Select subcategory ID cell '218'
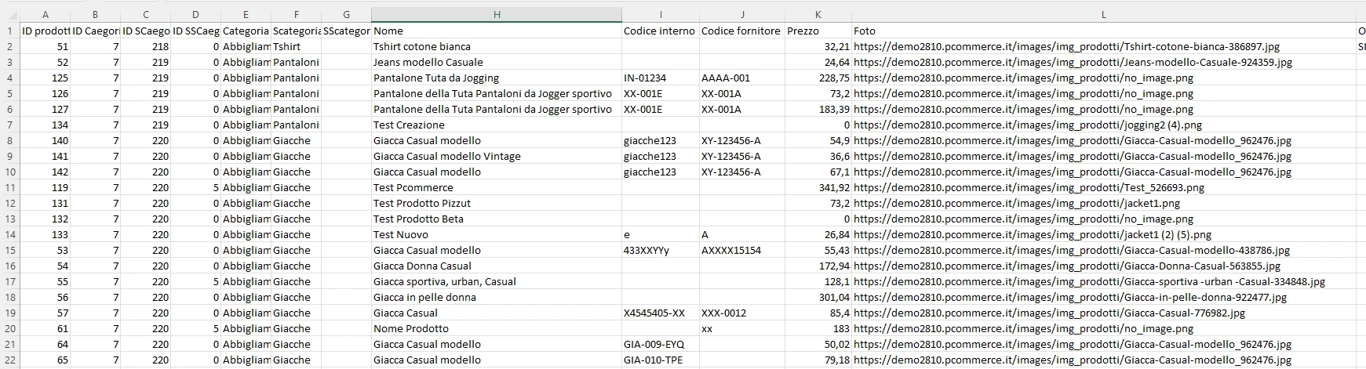The width and height of the screenshot is (1366, 369). pos(146,46)
